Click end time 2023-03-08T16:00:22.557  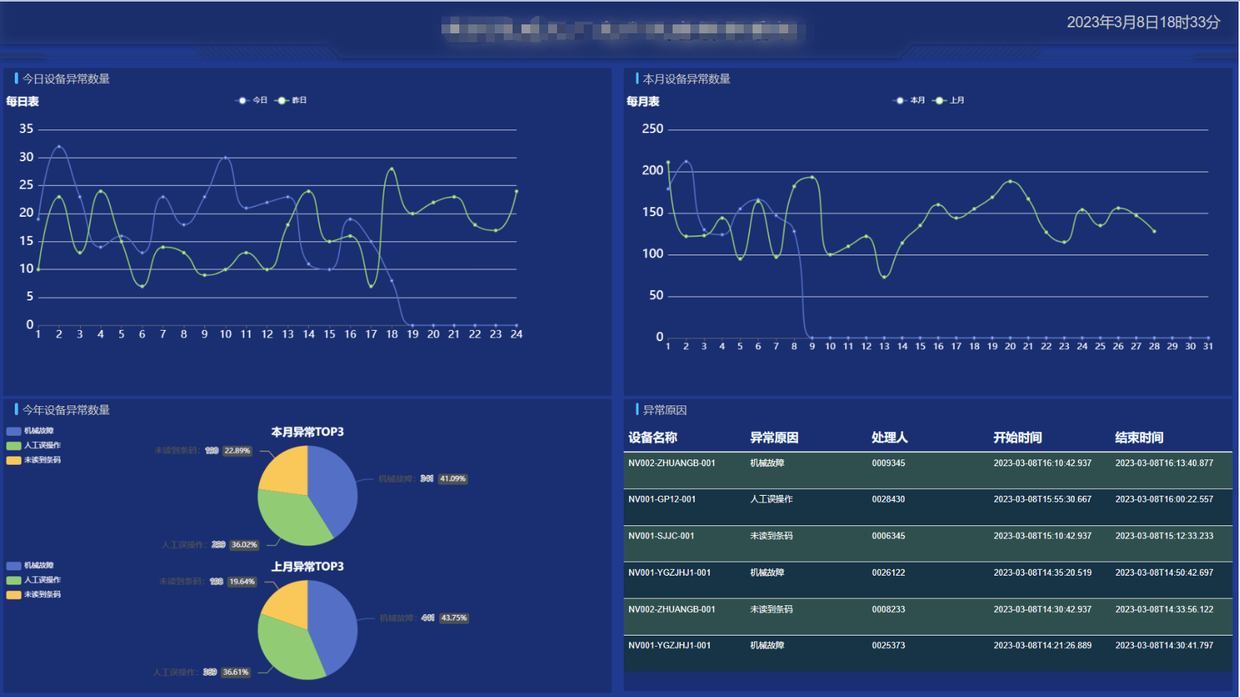1164,499
